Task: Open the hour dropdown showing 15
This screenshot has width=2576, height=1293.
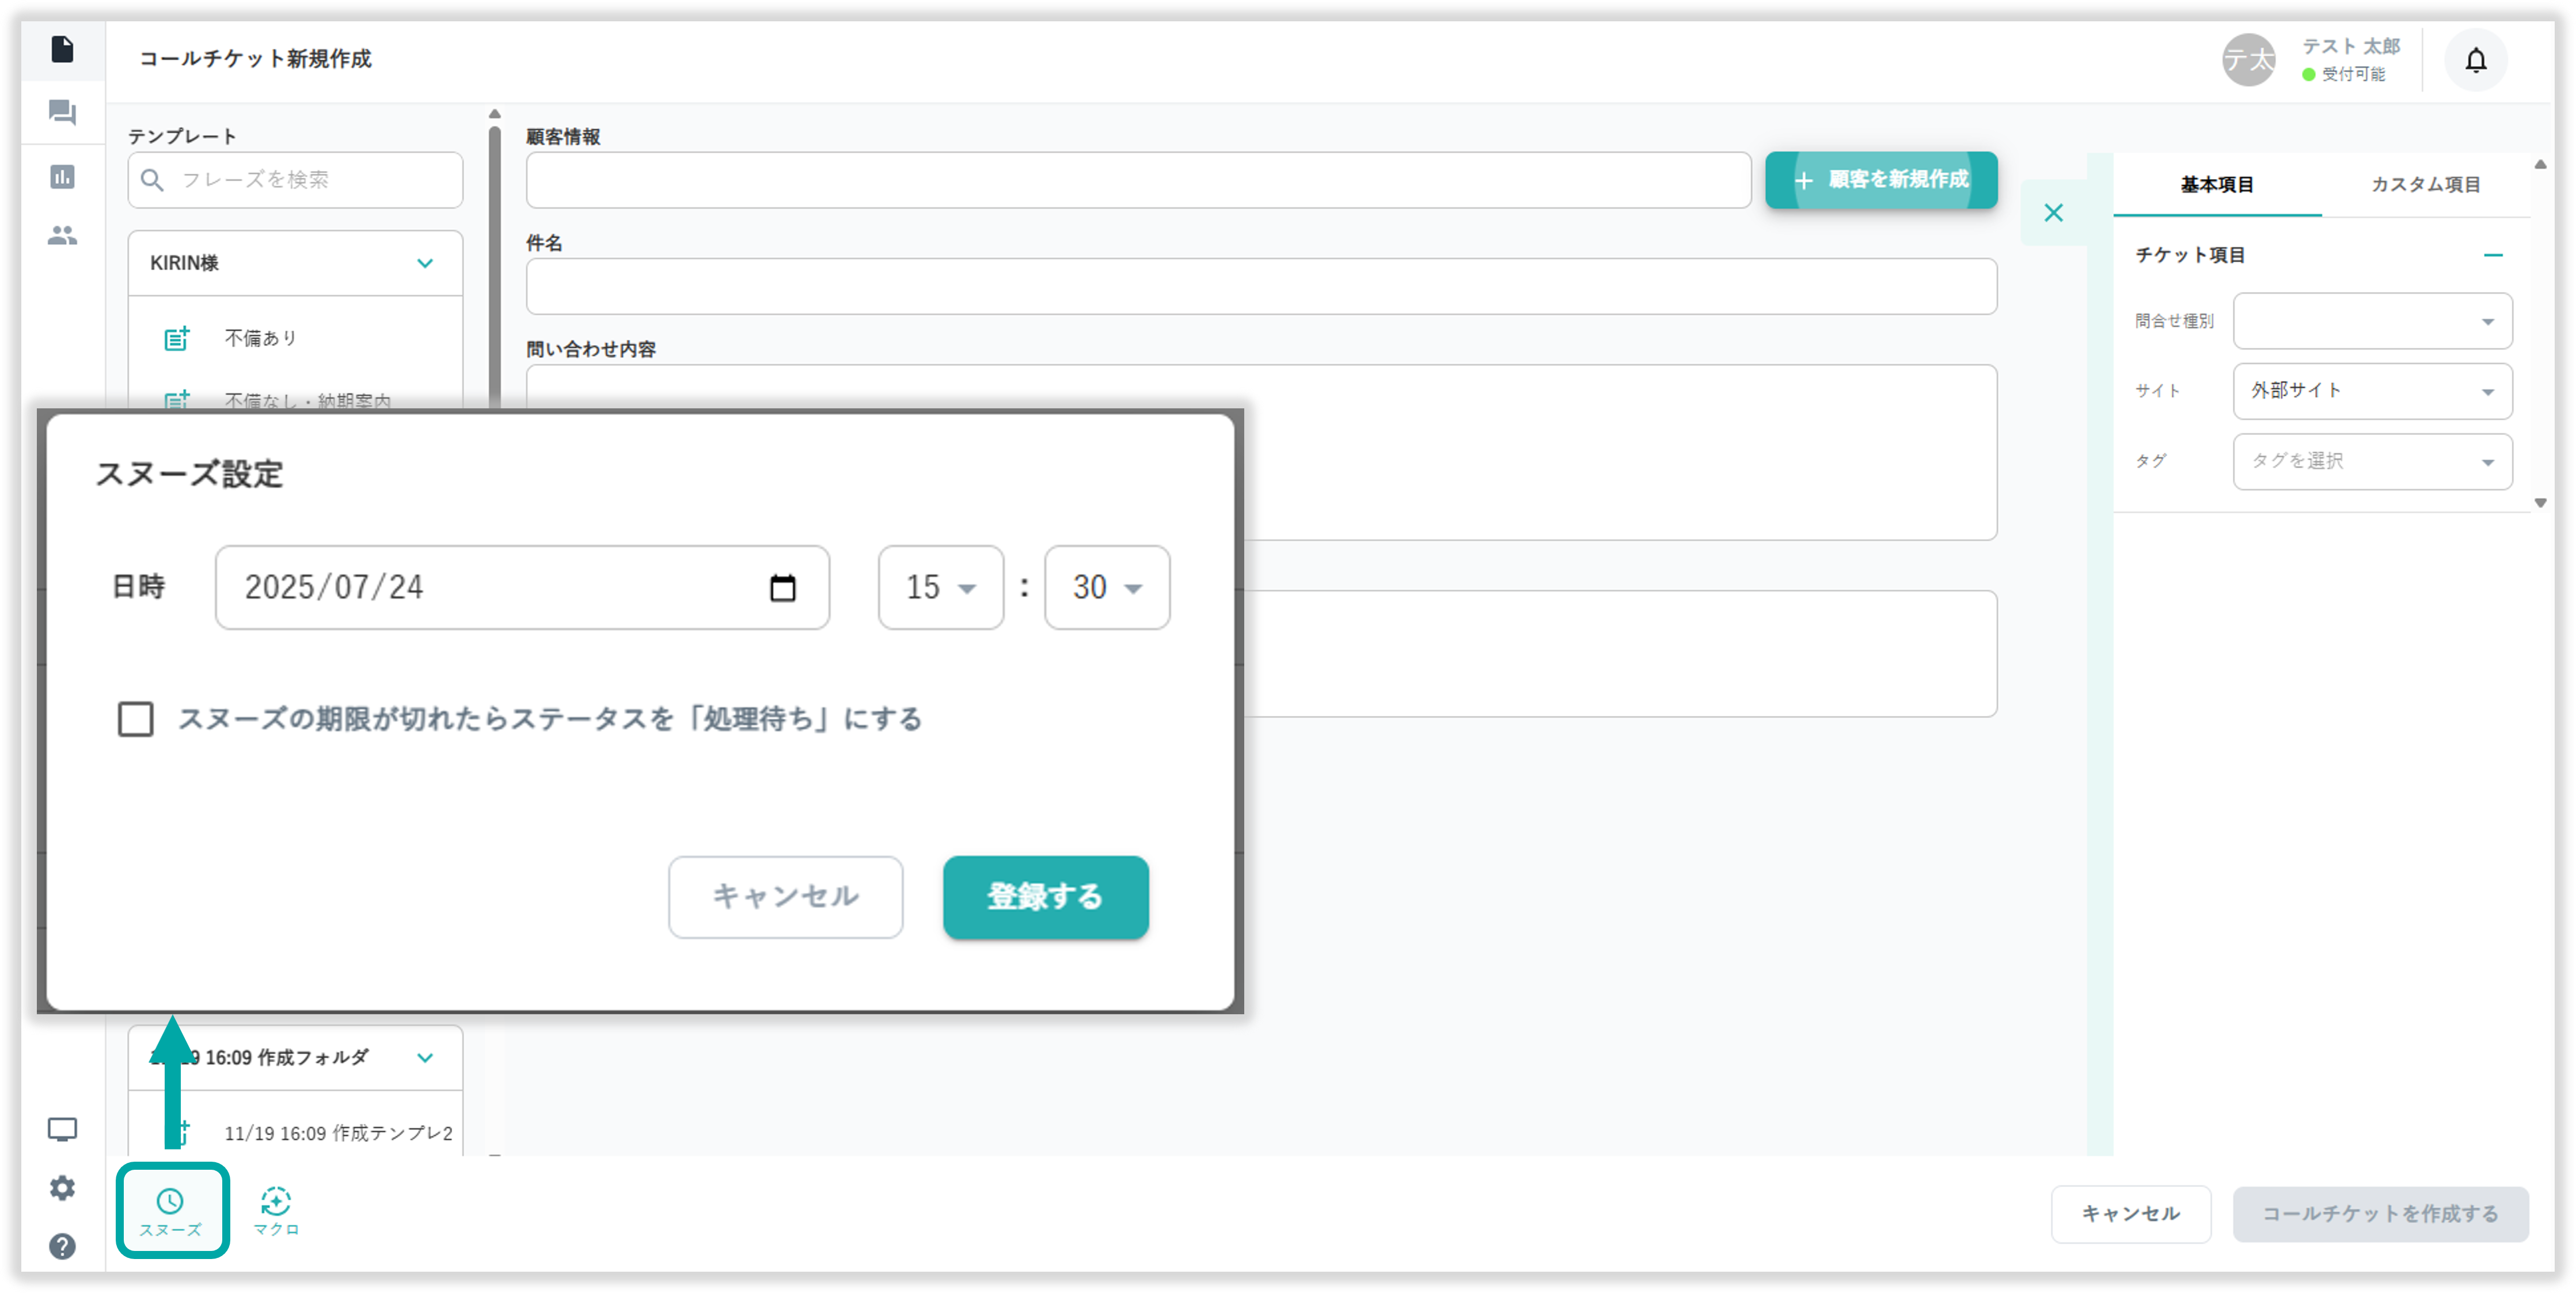Action: click(x=940, y=588)
